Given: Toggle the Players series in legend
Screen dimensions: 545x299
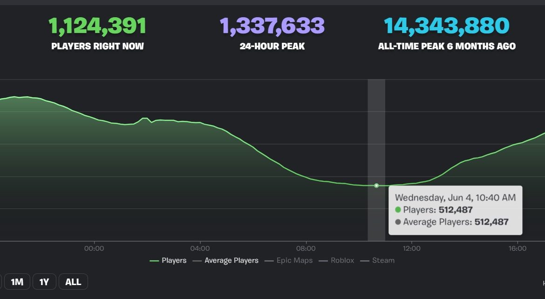Looking at the screenshot, I should (x=174, y=260).
